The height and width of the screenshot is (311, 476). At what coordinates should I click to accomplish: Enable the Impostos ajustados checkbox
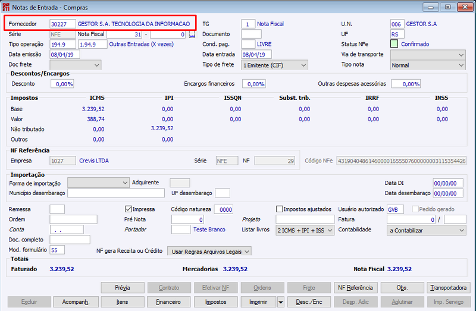pos(279,209)
